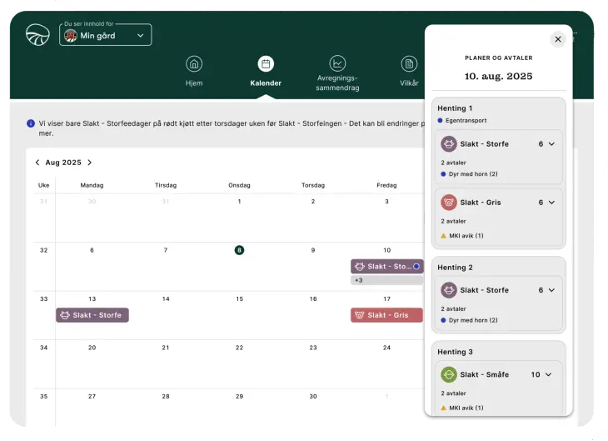
Task: Show the +3 more events on the 10th
Action: [x=359, y=280]
